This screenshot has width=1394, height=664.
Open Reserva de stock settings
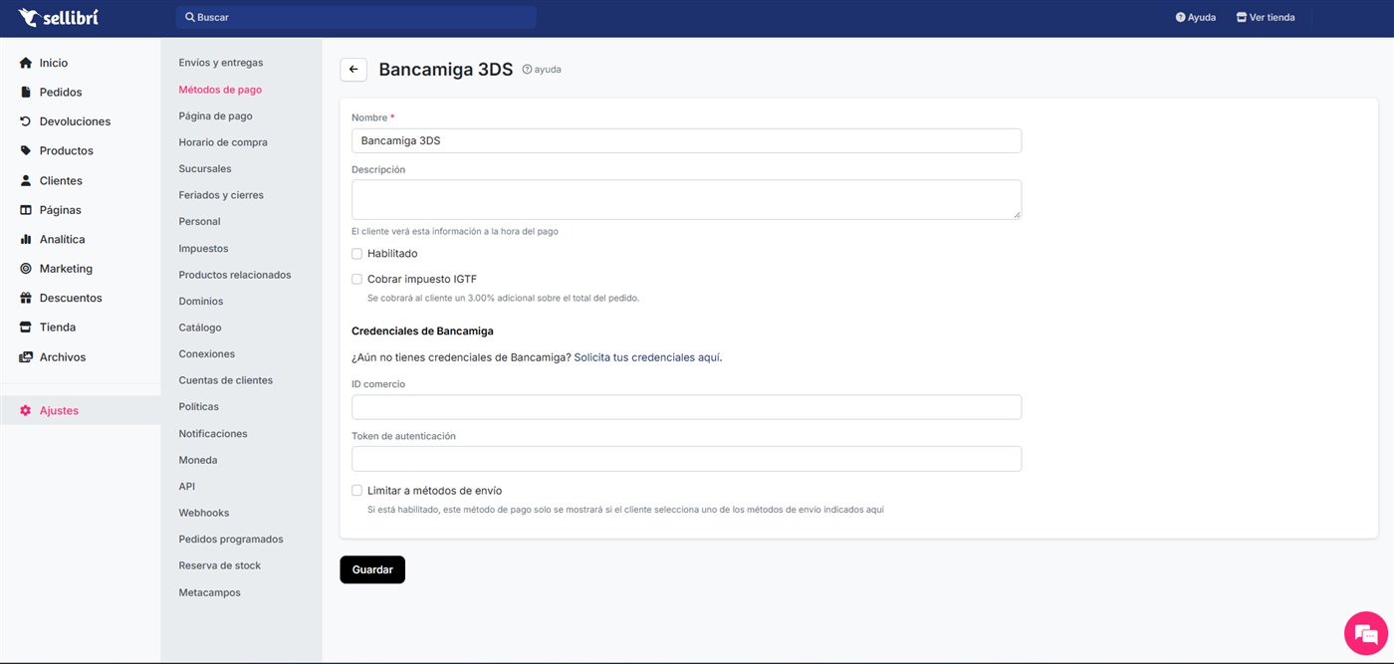[x=220, y=565]
